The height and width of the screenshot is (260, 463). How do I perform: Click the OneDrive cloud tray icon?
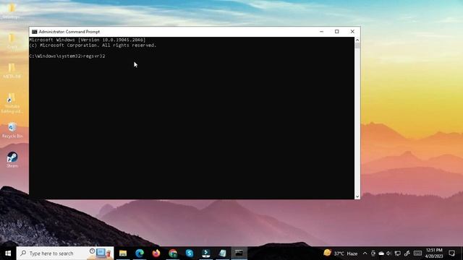pyautogui.click(x=381, y=253)
